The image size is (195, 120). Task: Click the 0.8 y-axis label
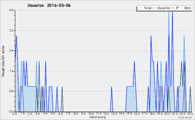[x=11, y=91]
